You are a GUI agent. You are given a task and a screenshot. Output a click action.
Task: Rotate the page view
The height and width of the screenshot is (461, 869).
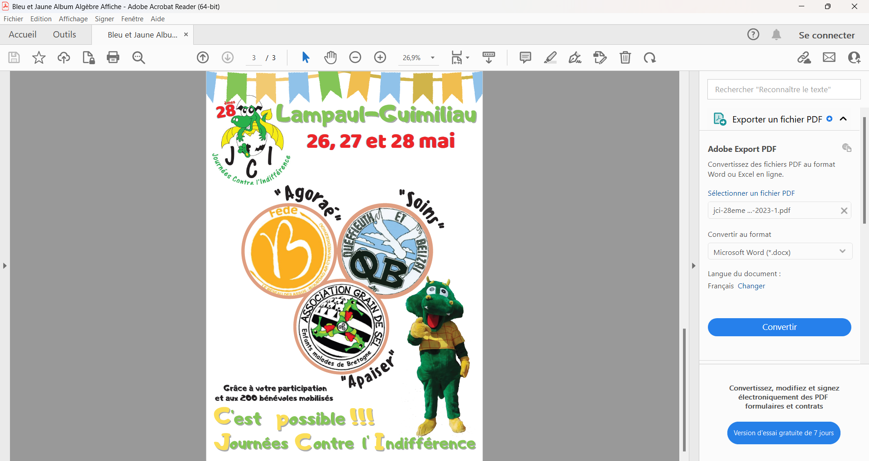[x=650, y=57]
